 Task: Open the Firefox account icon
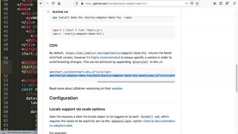[x=227, y=3]
